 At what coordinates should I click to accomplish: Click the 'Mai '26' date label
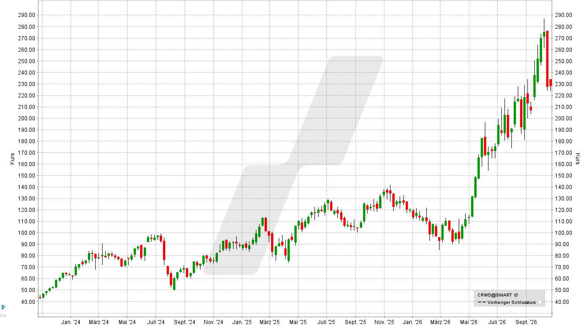point(468,322)
